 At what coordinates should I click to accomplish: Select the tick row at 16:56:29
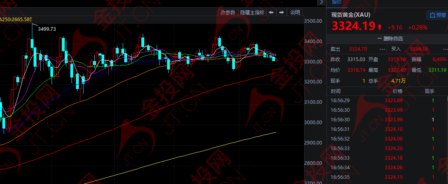click(x=386, y=101)
